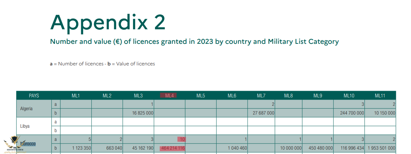Viewport: 411px width, 154px height.
Task: Click the "a" row label for Algeria
Action: [x=56, y=104]
